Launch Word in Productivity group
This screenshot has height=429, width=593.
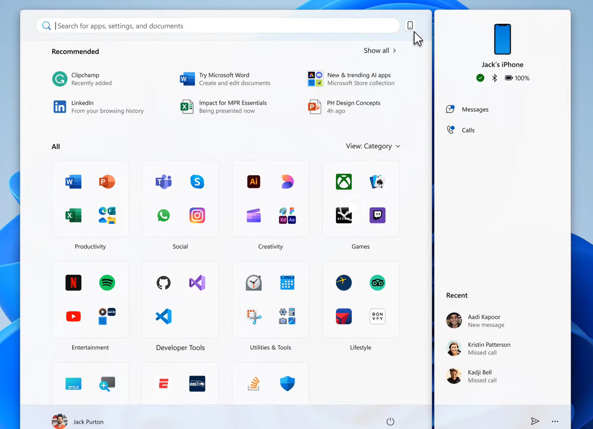73,181
